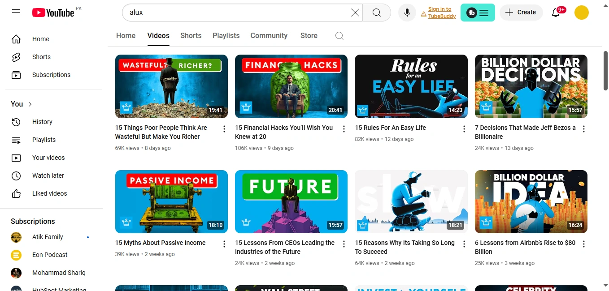Search within channel magnifier icon
The height and width of the screenshot is (291, 609).
tap(339, 36)
